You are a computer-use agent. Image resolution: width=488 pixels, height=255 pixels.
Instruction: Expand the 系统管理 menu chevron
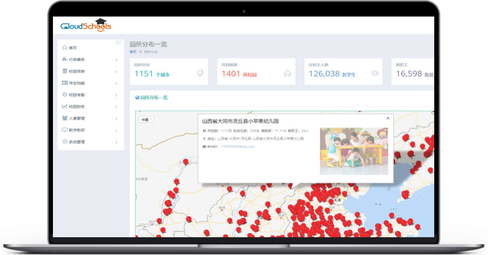click(116, 142)
